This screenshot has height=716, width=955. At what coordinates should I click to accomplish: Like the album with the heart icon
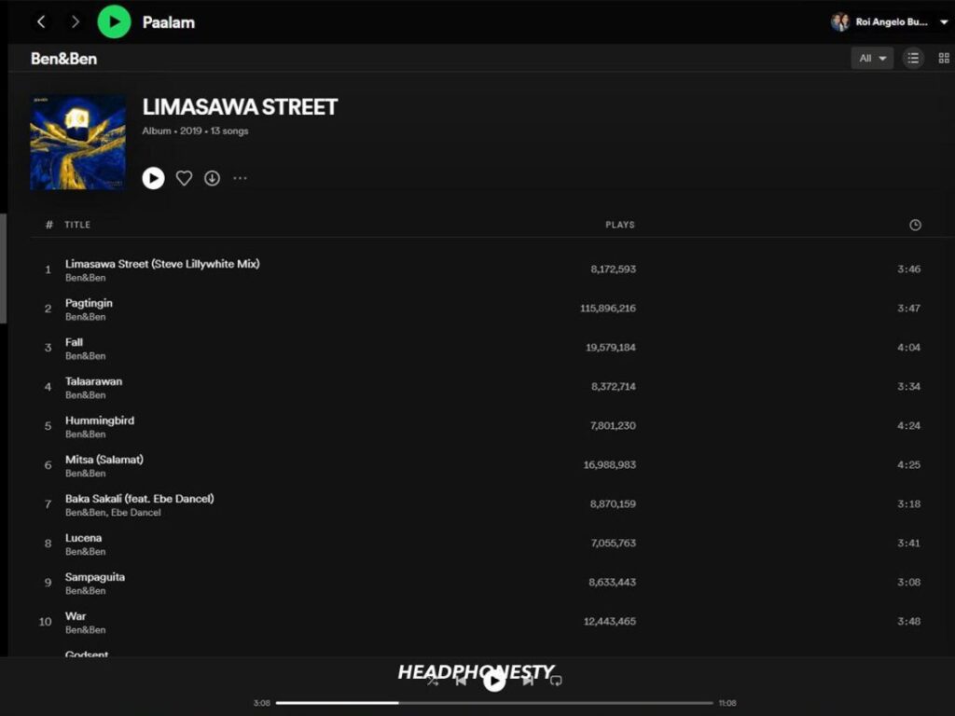point(184,178)
